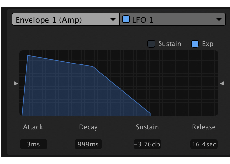Toggle the blue LFO 1 enable box
230x164 pixels.
[x=126, y=19]
